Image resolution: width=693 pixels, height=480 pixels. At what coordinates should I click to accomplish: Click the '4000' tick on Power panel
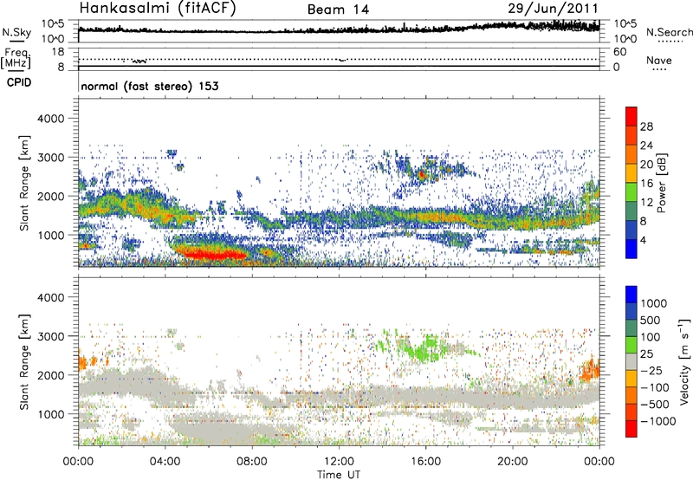pos(50,119)
